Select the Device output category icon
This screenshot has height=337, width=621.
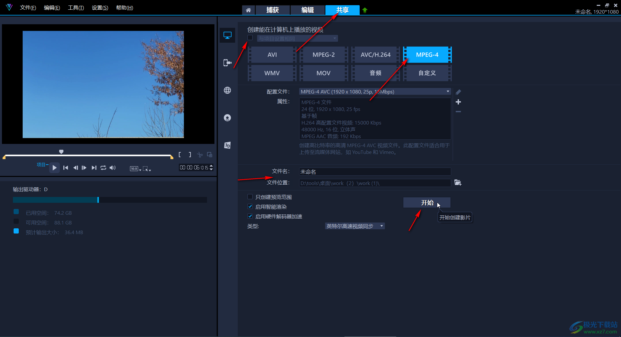pyautogui.click(x=227, y=63)
